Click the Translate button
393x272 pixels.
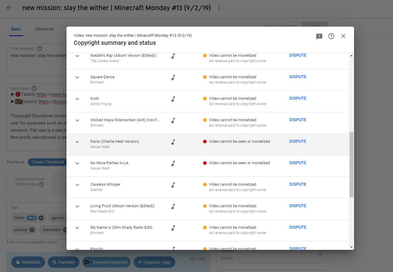pos(64,262)
